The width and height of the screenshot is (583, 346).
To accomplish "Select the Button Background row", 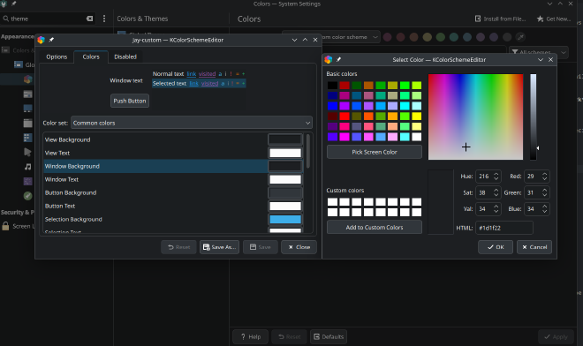I will (x=155, y=193).
